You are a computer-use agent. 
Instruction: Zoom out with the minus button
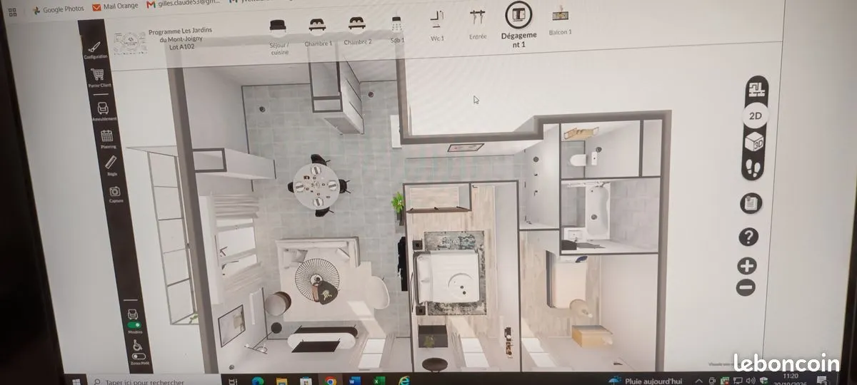[746, 287]
